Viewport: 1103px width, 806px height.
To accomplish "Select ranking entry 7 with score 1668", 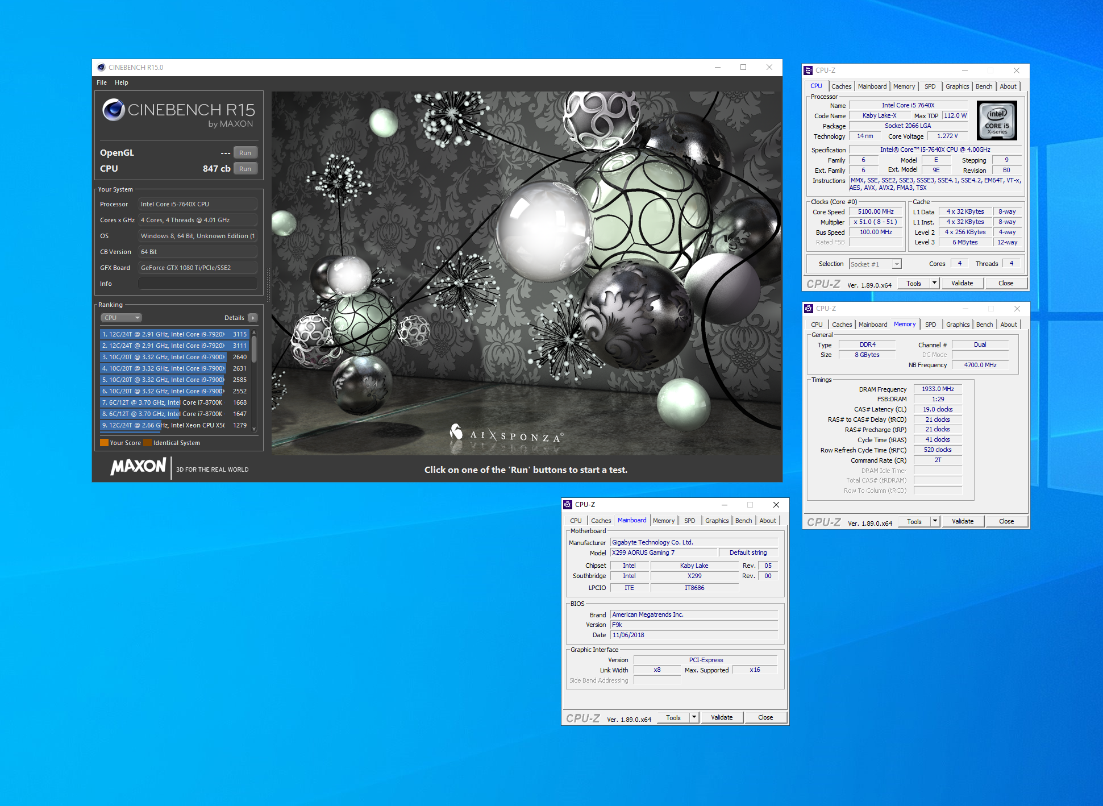I will coord(174,402).
